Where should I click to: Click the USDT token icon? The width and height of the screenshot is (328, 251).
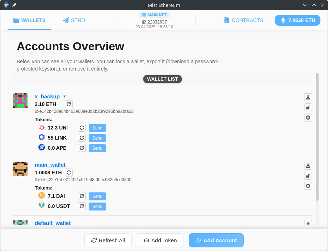pyautogui.click(x=42, y=205)
